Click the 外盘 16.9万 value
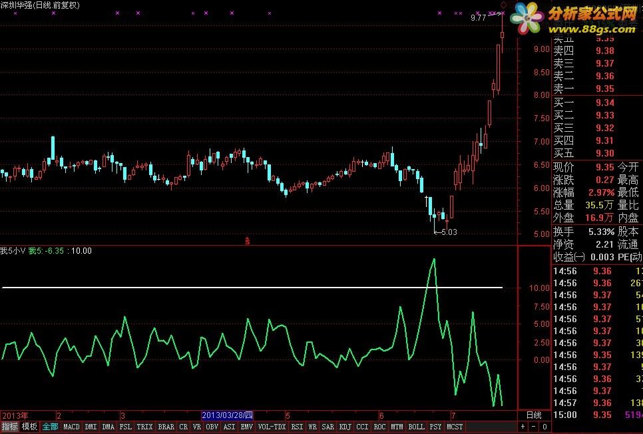Image resolution: width=643 pixels, height=434 pixels. (599, 218)
